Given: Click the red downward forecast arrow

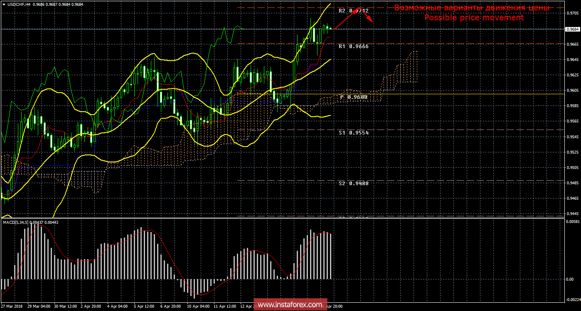Looking at the screenshot, I should point(366,16).
